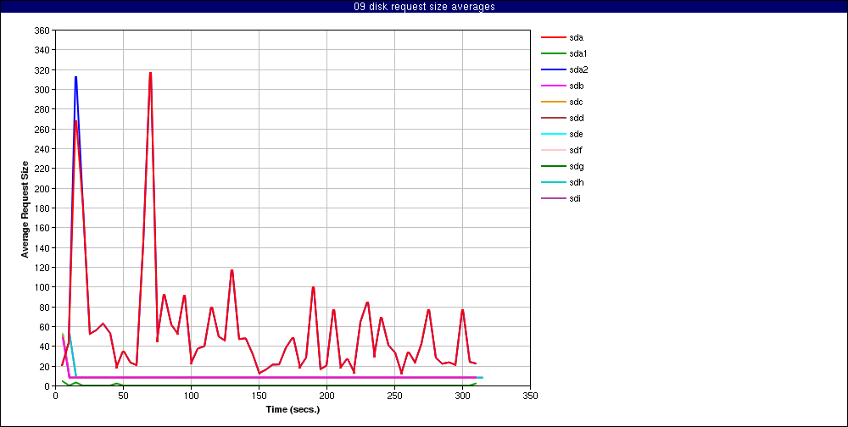Select the sdb legend label
Image resolution: width=848 pixels, height=427 pixels.
pyautogui.click(x=576, y=86)
